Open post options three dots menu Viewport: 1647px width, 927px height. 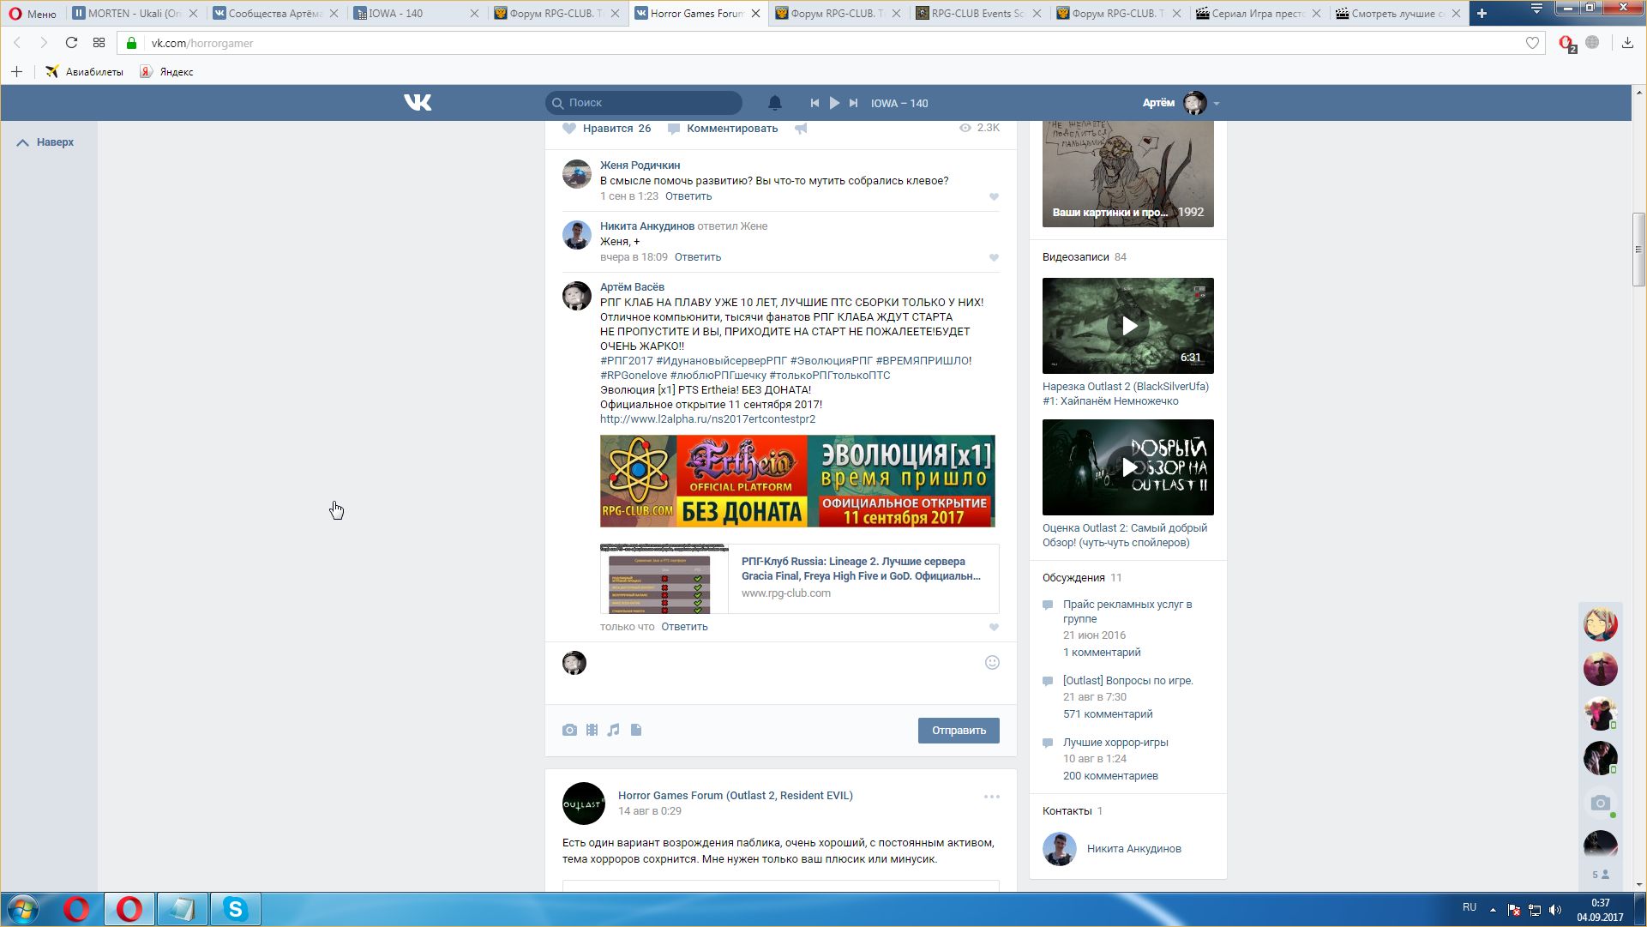click(x=992, y=797)
